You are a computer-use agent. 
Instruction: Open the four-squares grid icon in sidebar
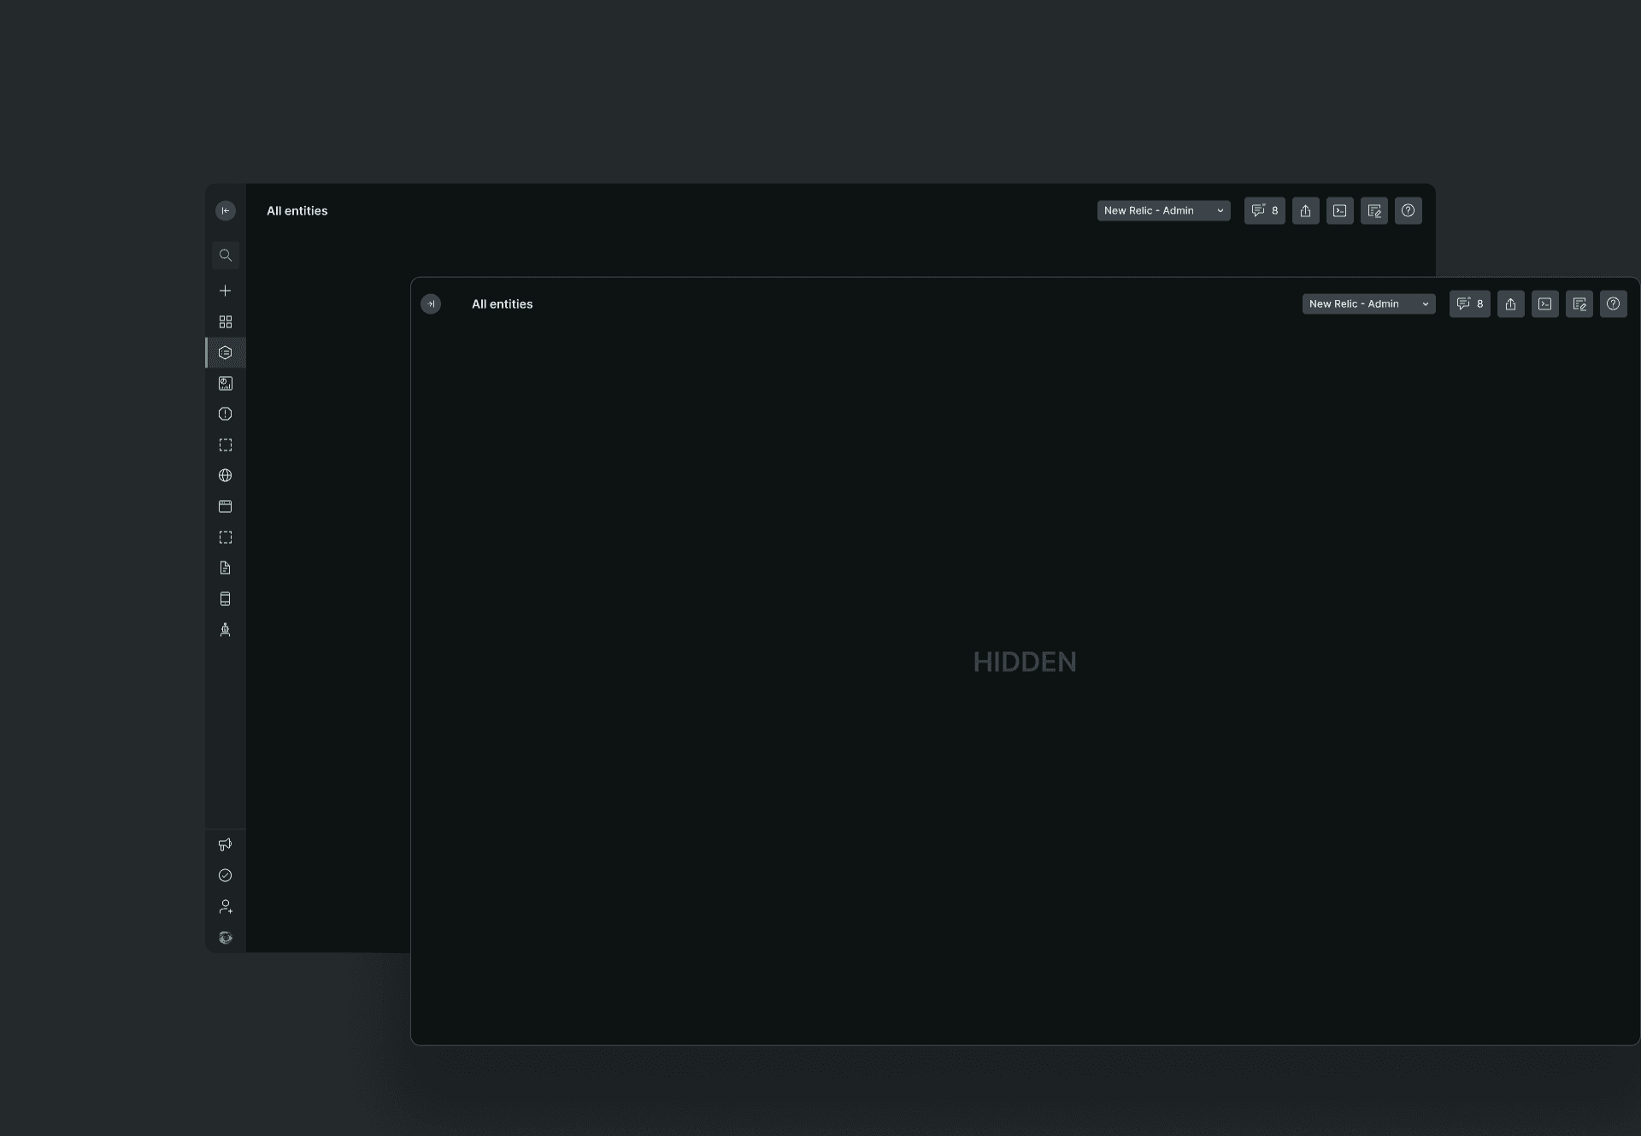226,322
